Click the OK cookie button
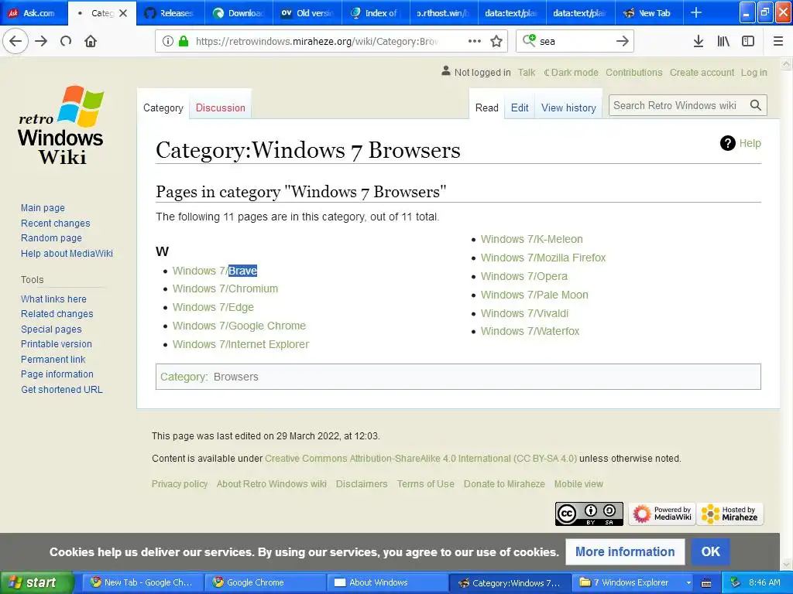 pyautogui.click(x=711, y=551)
